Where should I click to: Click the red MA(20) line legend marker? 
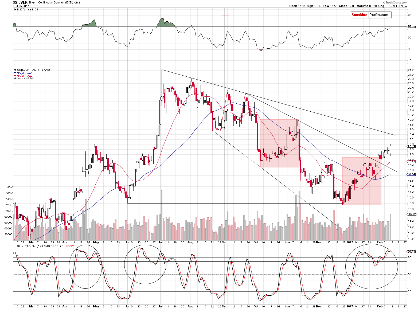point(15,76)
